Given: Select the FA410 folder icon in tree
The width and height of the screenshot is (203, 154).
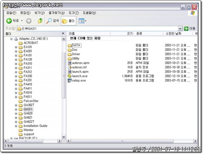Looking at the screenshot, I should [x=20, y=85].
